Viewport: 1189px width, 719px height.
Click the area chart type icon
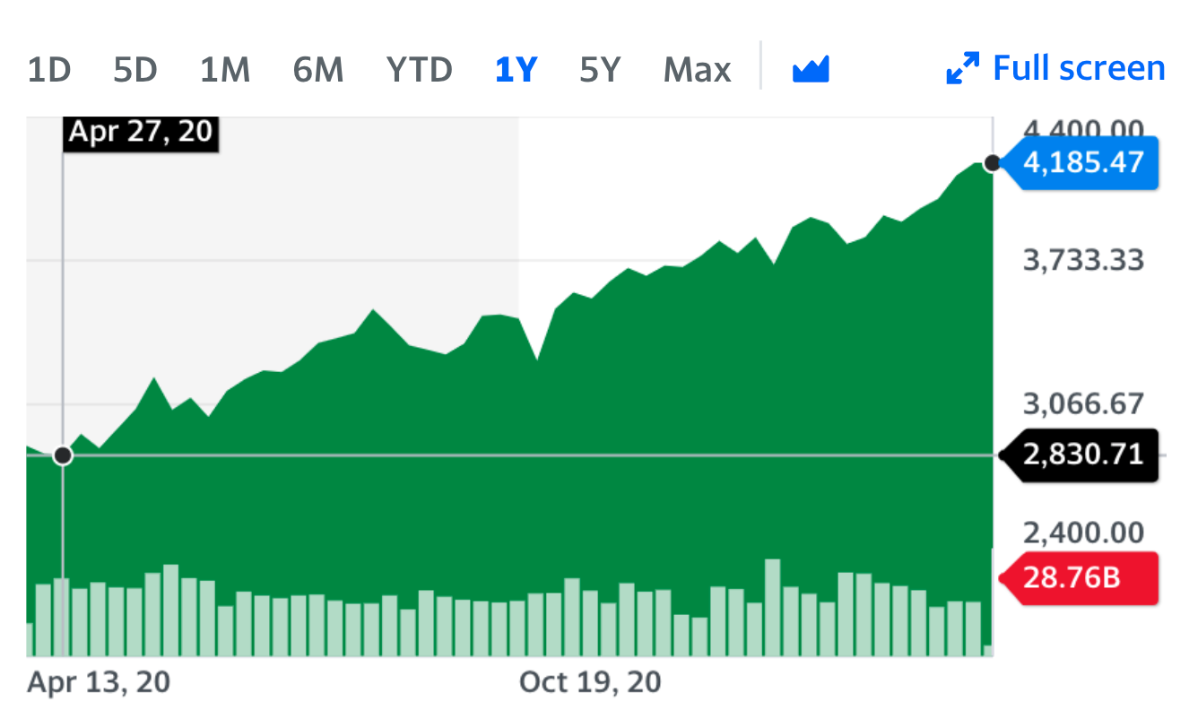[811, 69]
